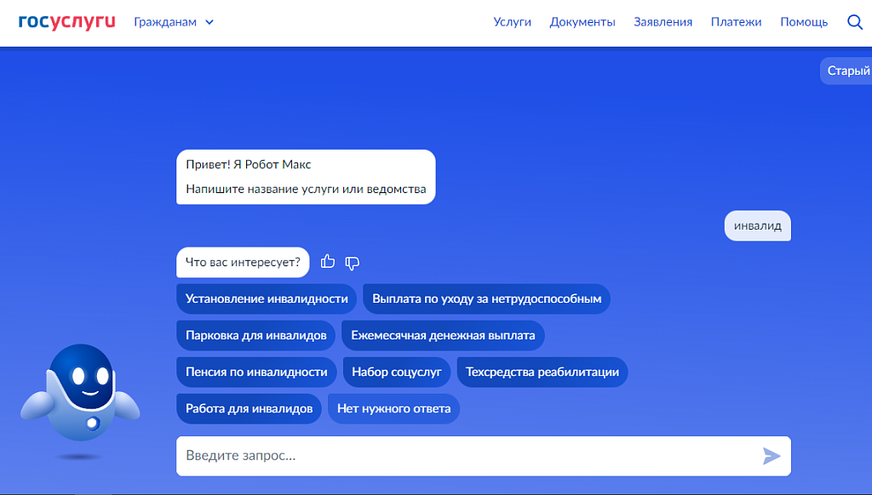Choose Установление инвалидности suggestion
Viewport: 872px width, 495px height.
267,299
